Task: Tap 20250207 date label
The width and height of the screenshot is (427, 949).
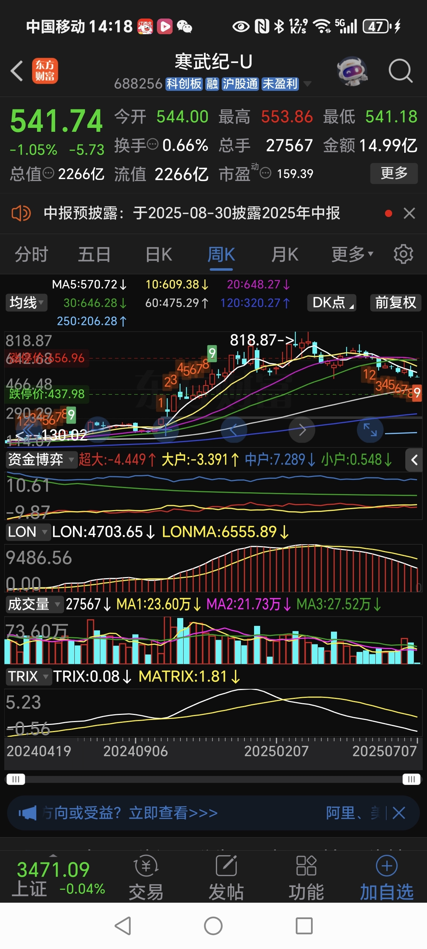Action: [276, 751]
